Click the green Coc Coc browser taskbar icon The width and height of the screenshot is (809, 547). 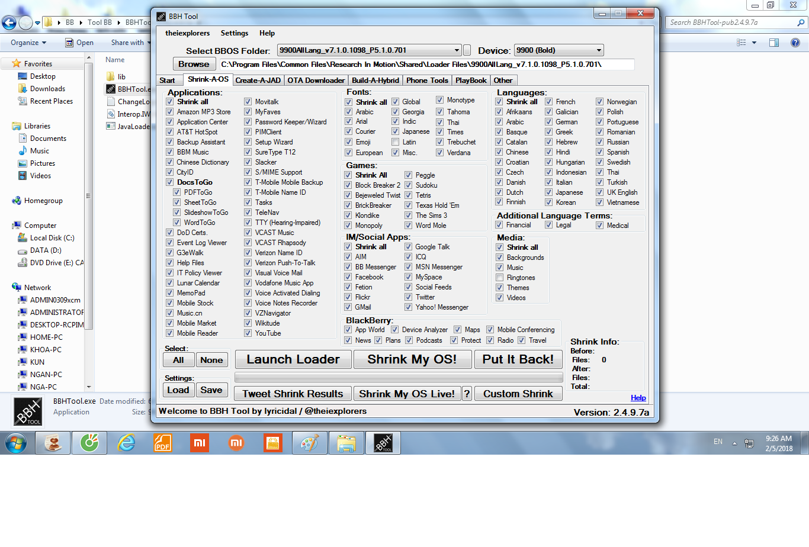click(89, 443)
